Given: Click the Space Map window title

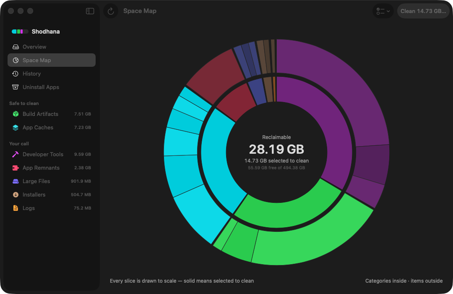Looking at the screenshot, I should coord(140,11).
